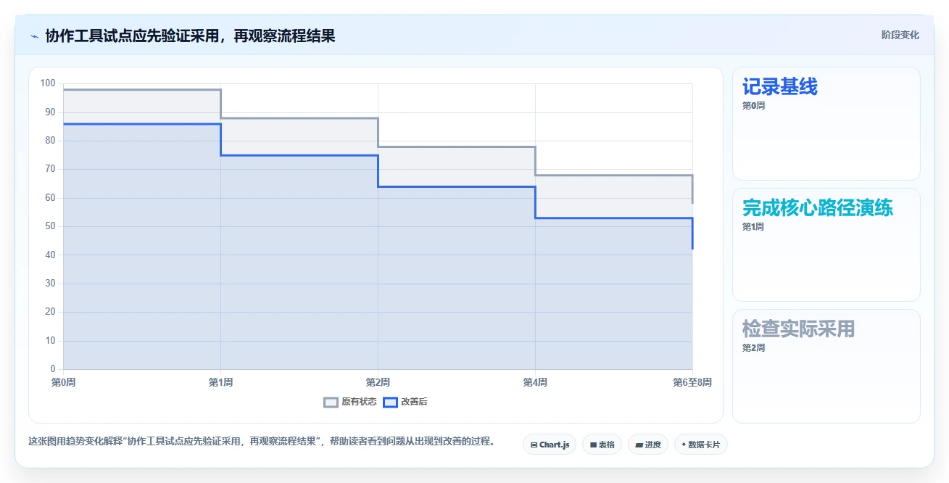Screen dimensions: 949x483
Task: Select the 数据卡片 chip
Action: coord(700,445)
